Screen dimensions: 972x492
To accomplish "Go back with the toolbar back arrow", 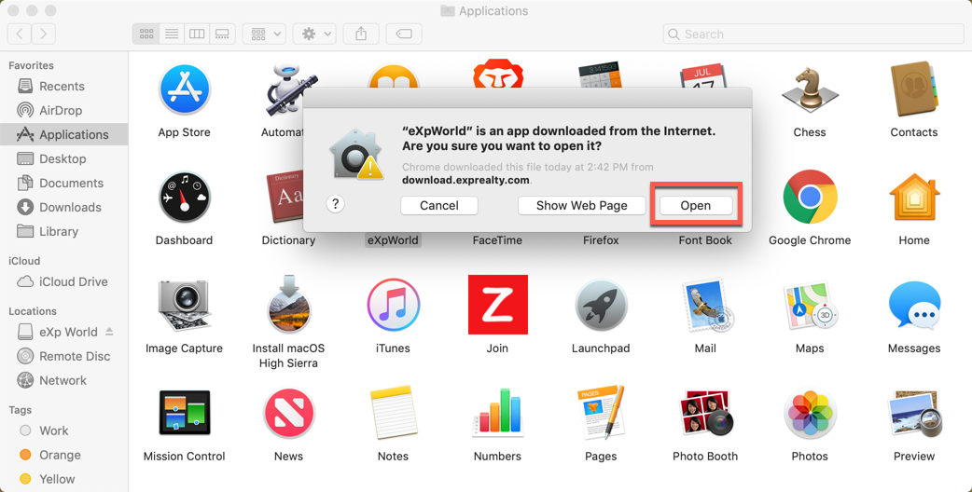I will [x=20, y=34].
